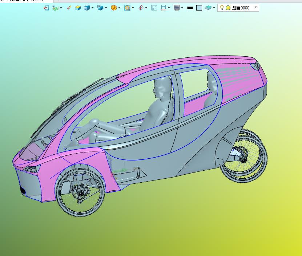
Task: Click the stacked layers icon
Action: pos(208,8)
